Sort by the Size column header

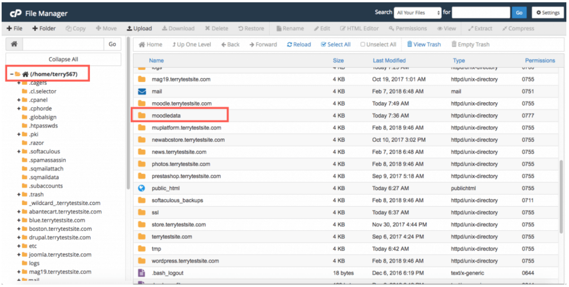pyautogui.click(x=338, y=61)
